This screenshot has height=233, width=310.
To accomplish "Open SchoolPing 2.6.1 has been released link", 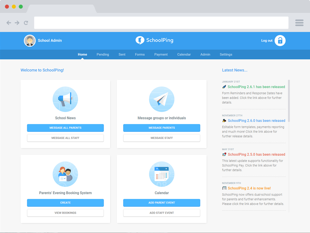I will click(x=256, y=87).
